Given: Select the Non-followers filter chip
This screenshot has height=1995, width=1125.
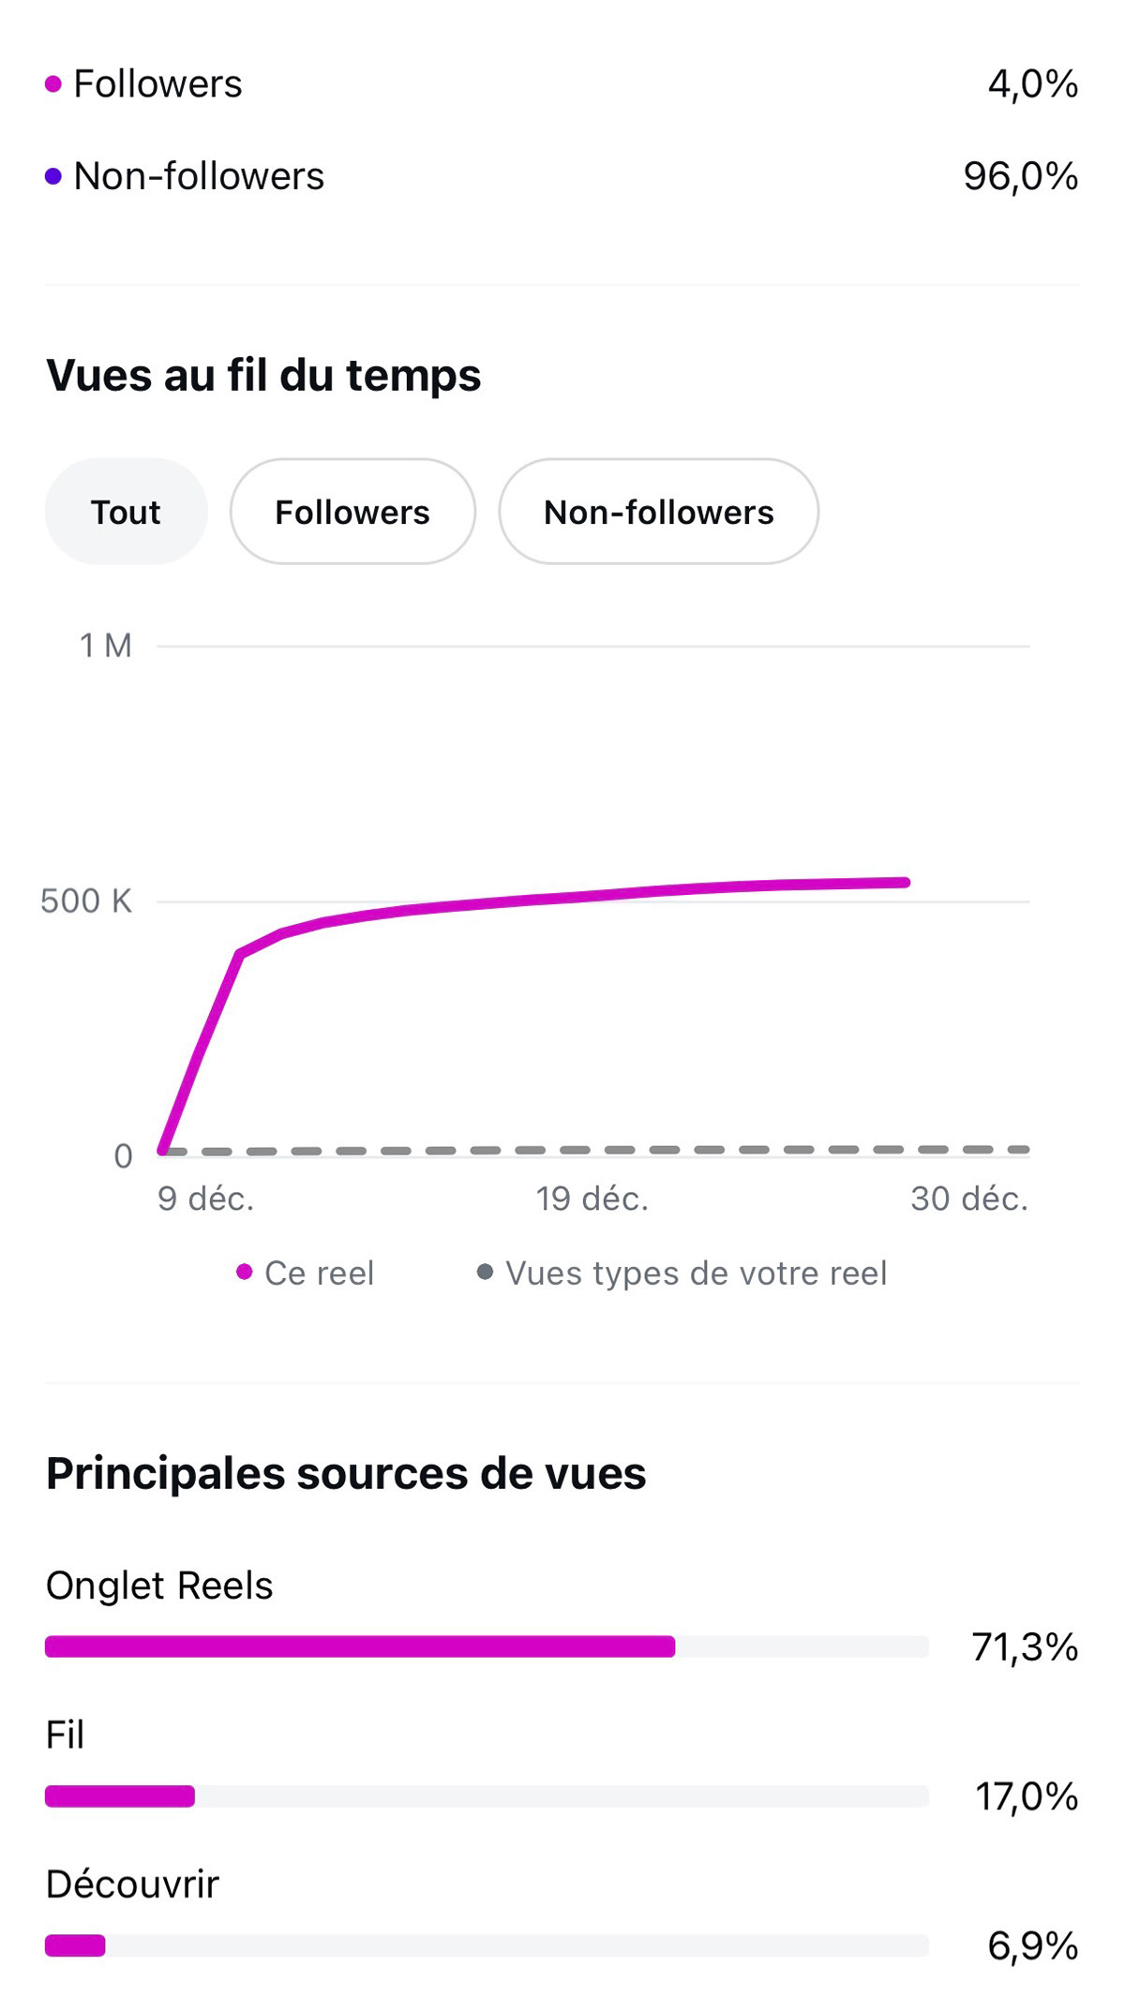Looking at the screenshot, I should (x=658, y=512).
